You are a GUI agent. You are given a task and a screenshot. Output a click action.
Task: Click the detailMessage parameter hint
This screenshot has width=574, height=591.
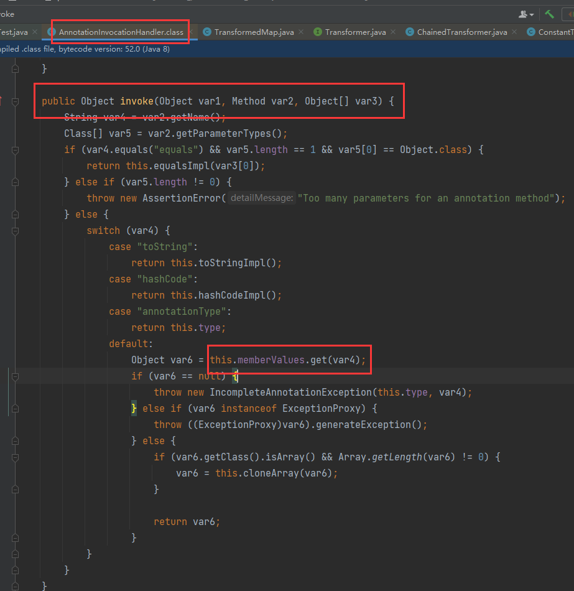262,198
